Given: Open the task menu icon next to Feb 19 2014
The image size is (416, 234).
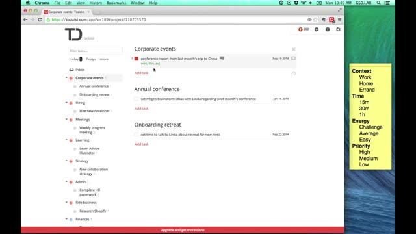Looking at the screenshot, I should pos(293,58).
